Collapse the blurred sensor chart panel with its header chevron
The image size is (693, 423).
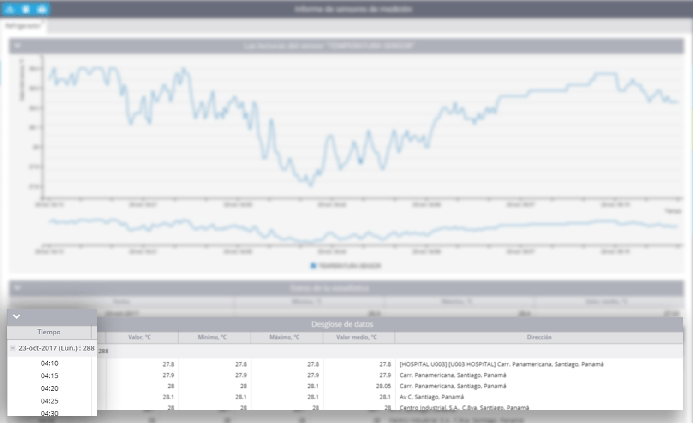click(x=17, y=46)
